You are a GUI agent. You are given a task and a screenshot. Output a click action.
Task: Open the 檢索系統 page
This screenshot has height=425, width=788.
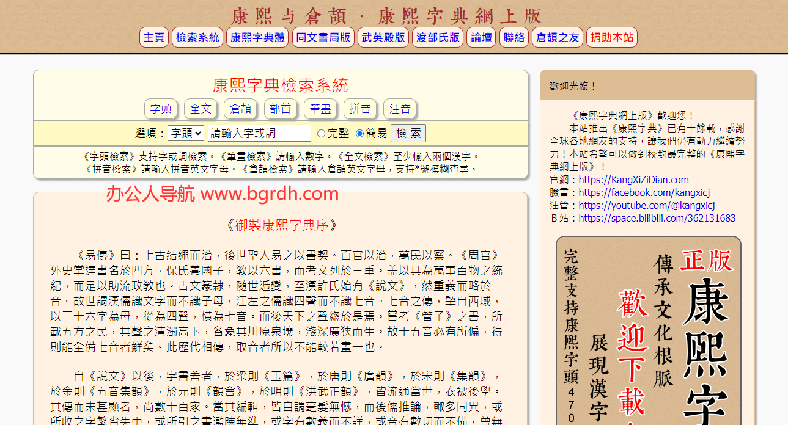tap(197, 37)
